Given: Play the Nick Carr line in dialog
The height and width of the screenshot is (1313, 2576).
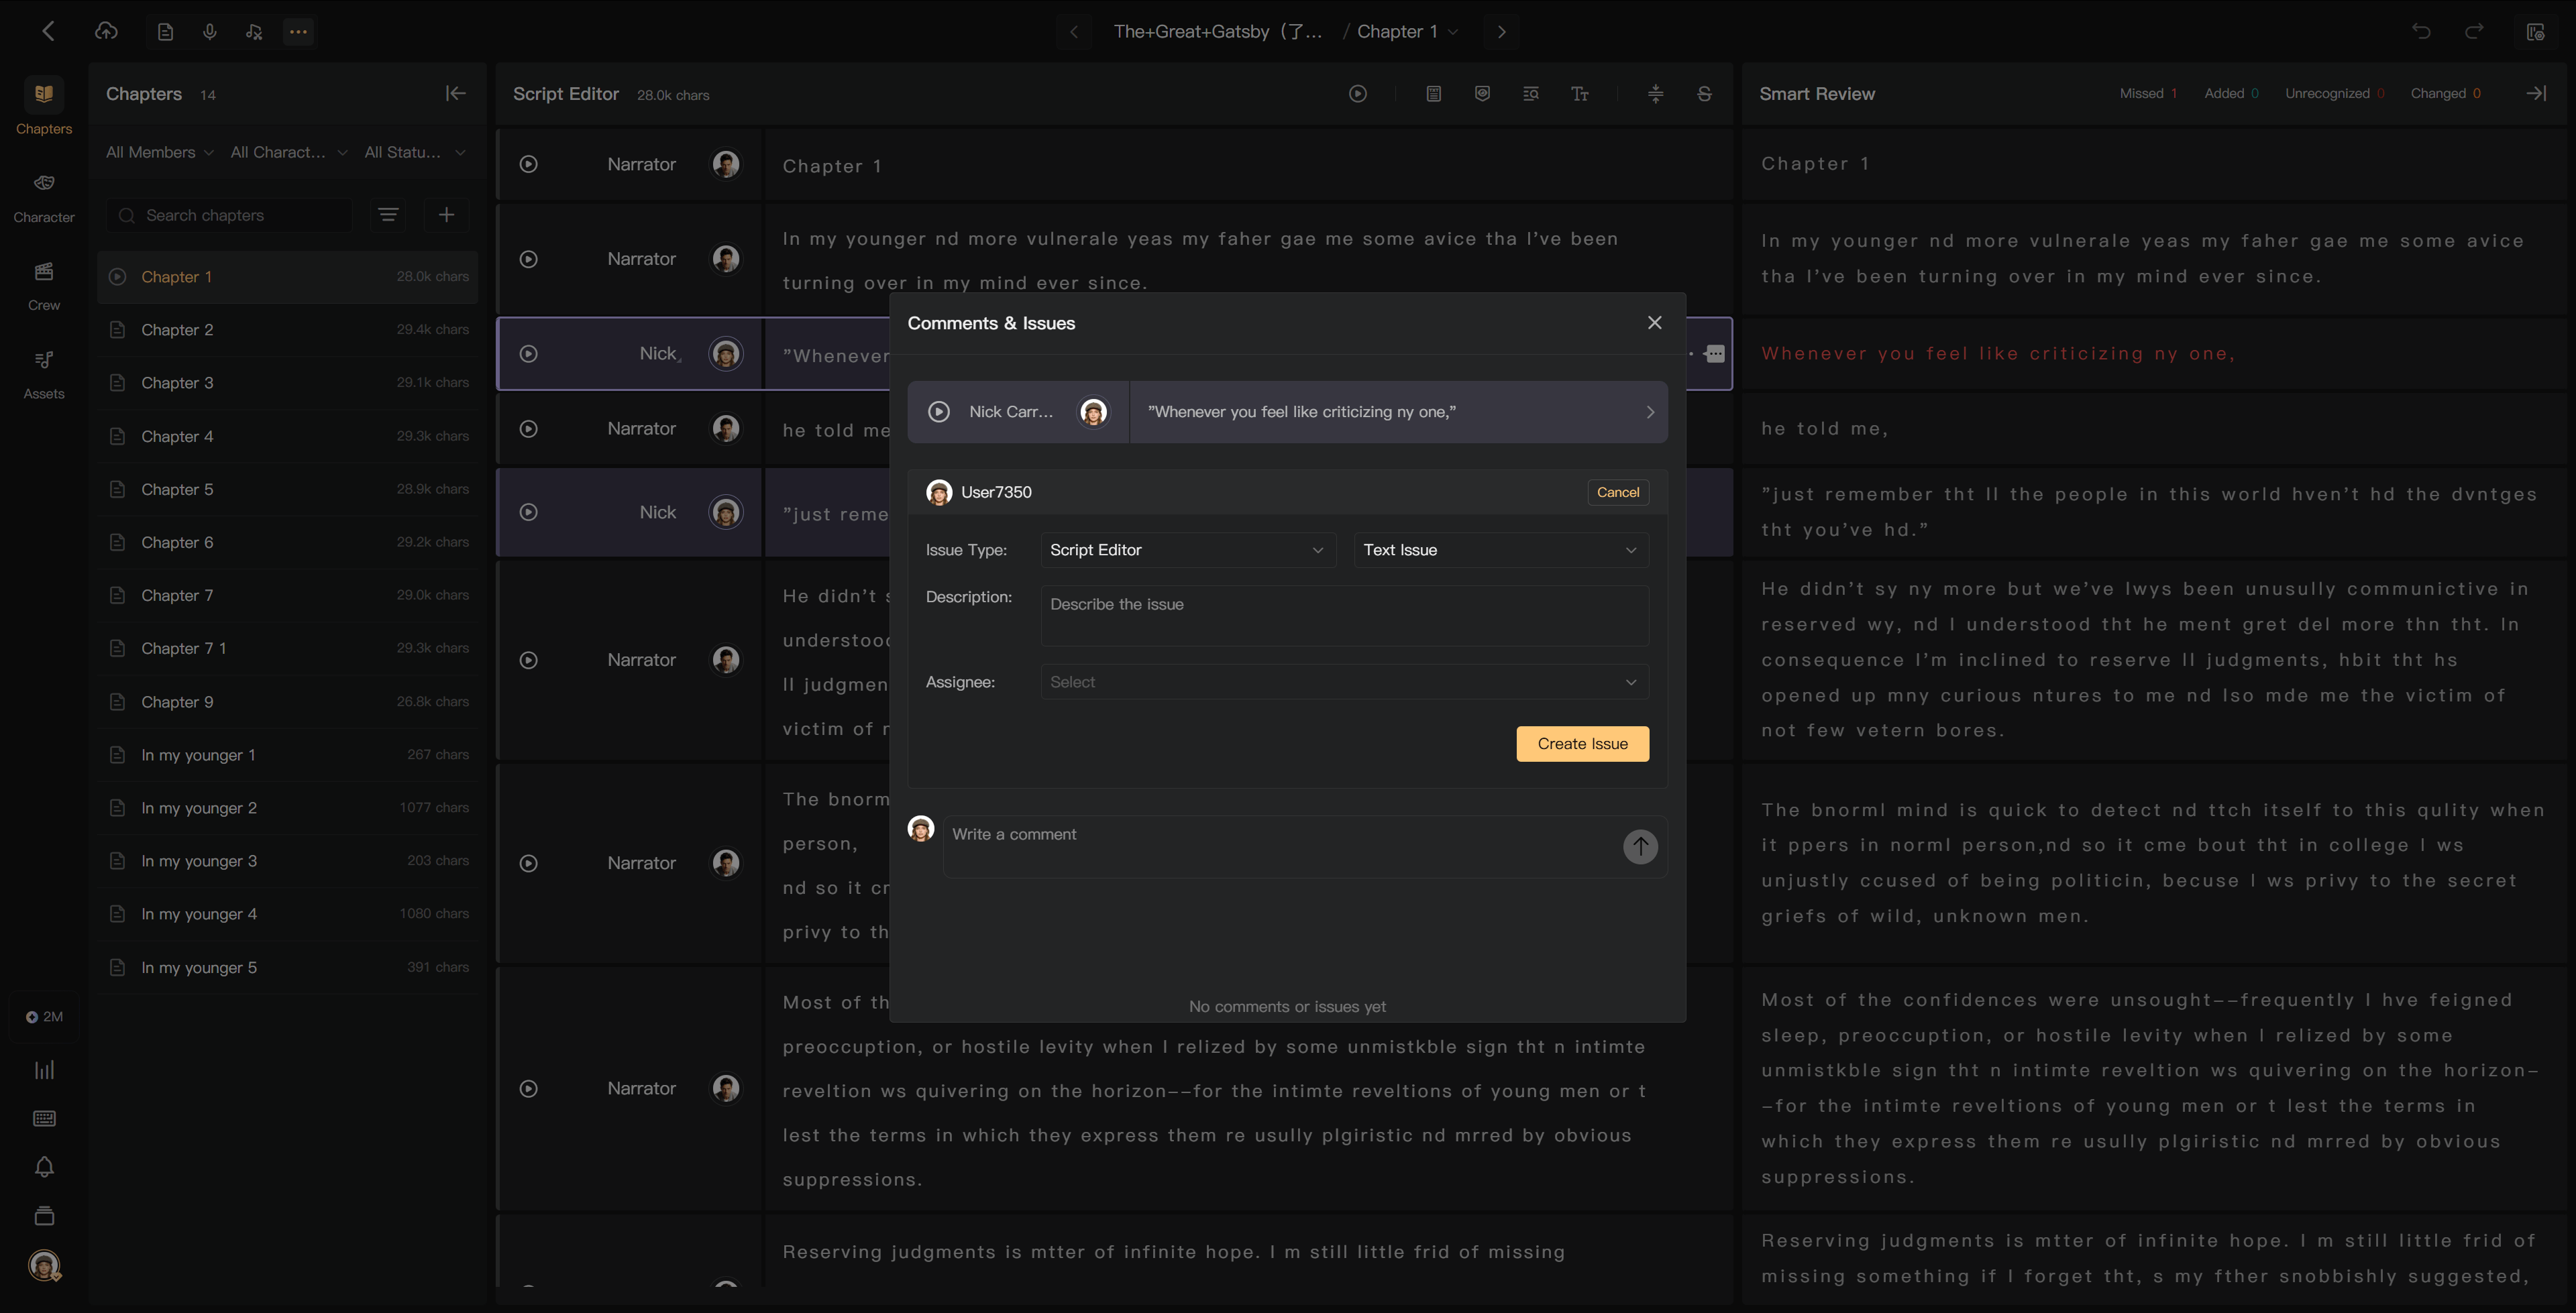Looking at the screenshot, I should [938, 412].
